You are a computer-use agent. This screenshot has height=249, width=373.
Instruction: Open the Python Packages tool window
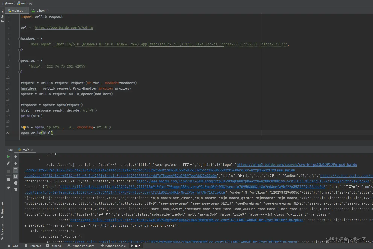tap(81, 246)
